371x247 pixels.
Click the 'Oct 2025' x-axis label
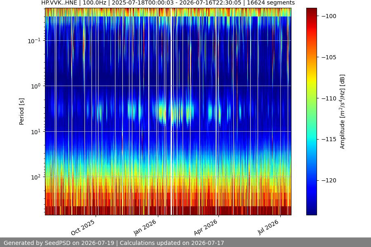click(83, 228)
